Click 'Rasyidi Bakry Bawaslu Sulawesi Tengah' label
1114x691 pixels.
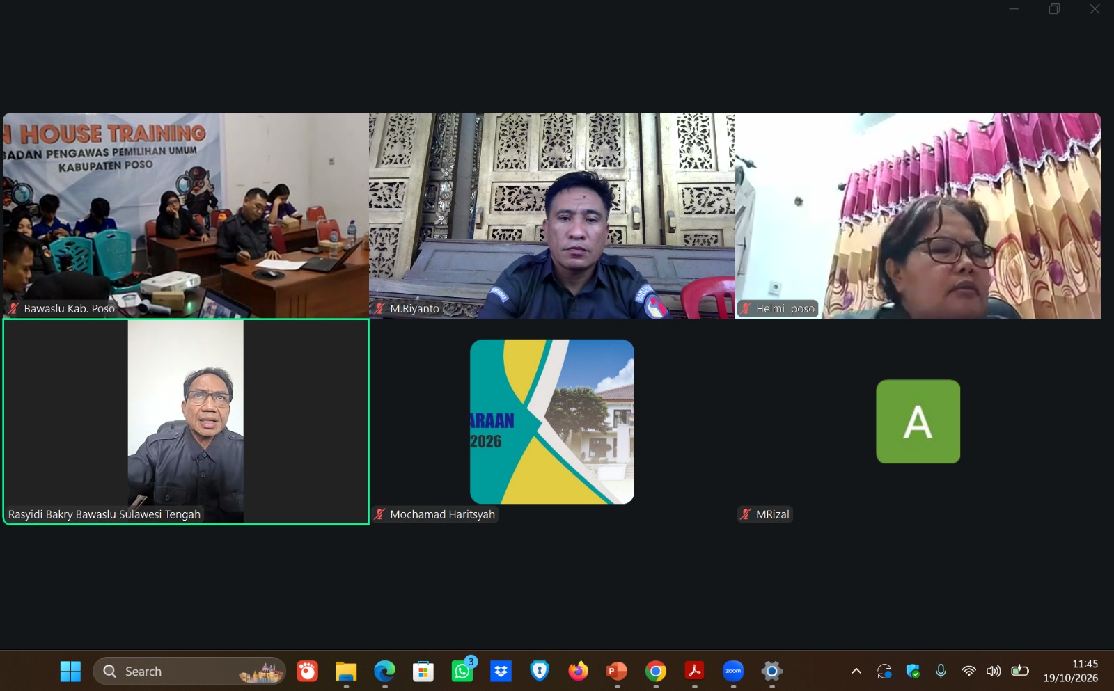pos(104,515)
